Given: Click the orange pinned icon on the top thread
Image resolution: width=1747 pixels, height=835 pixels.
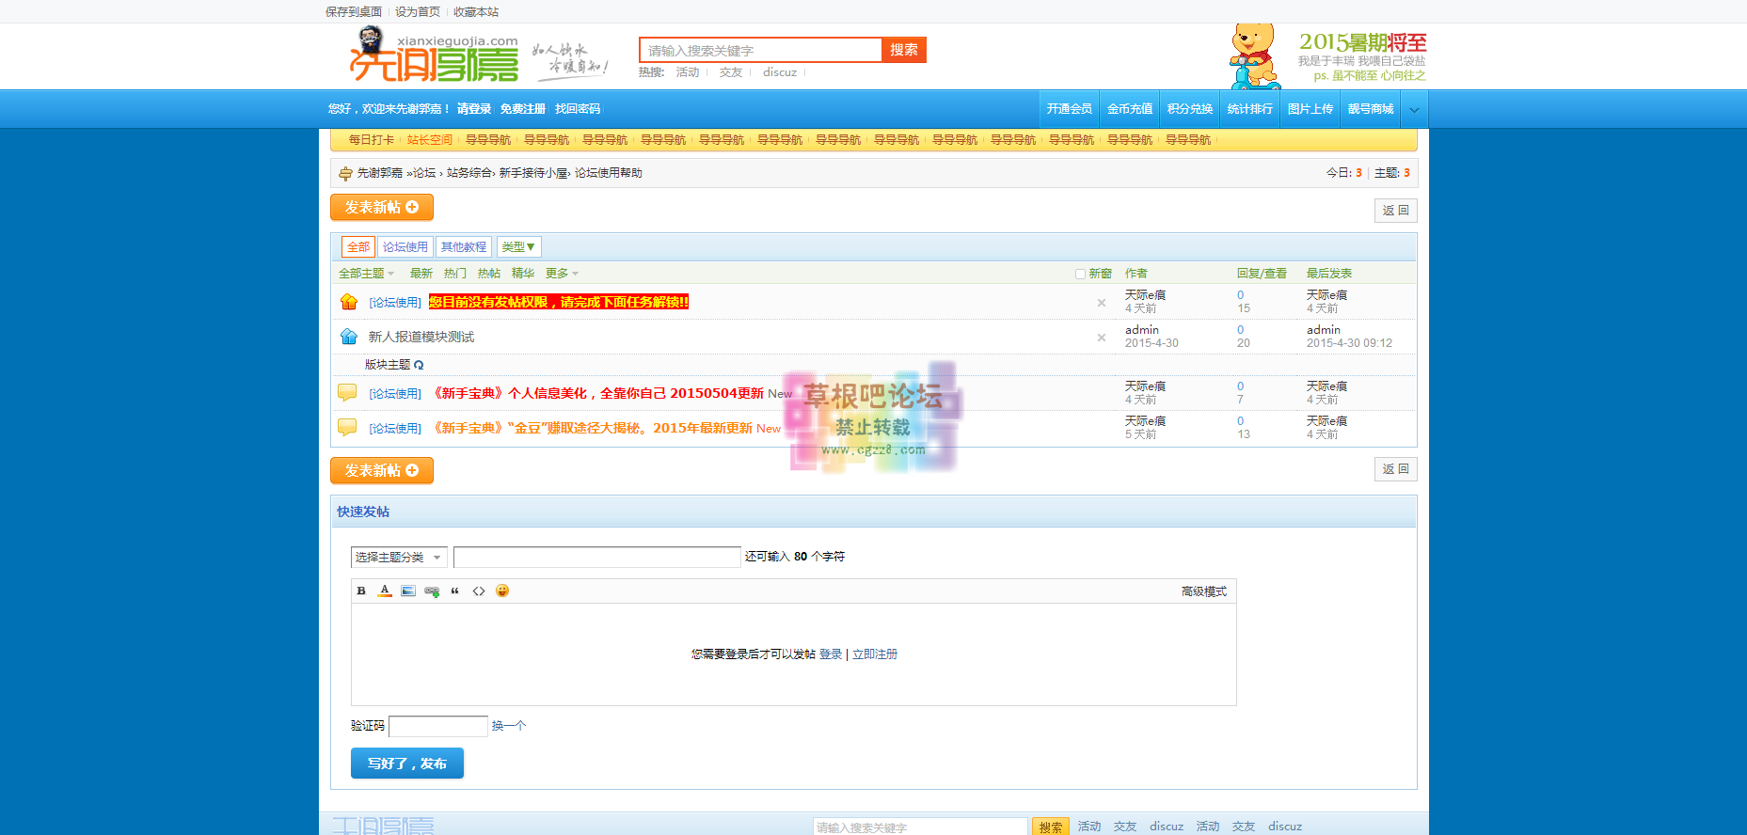Looking at the screenshot, I should pyautogui.click(x=349, y=302).
